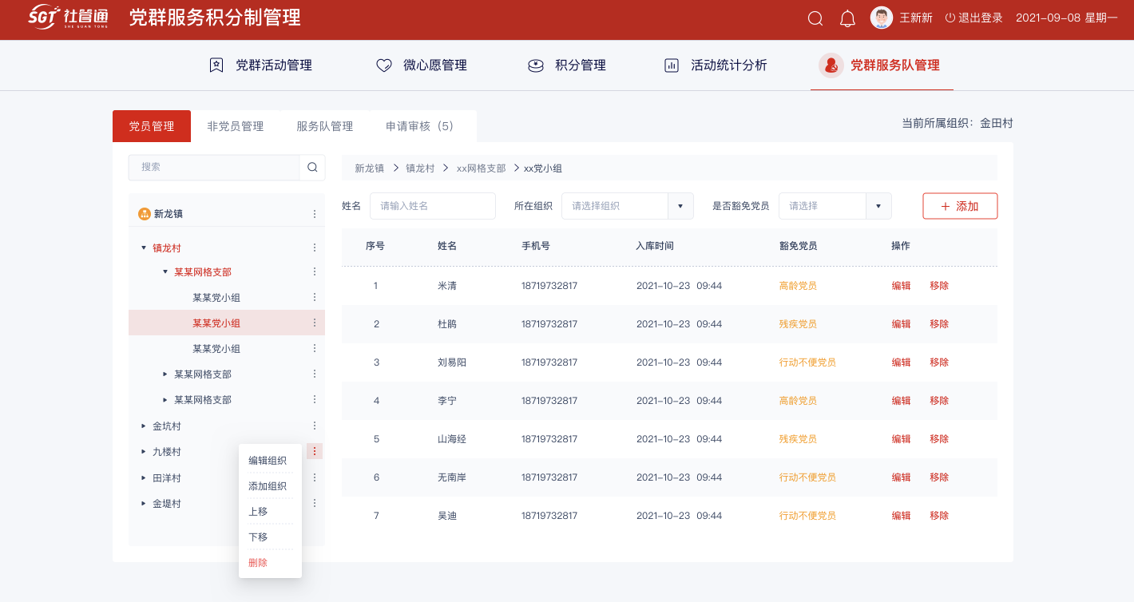Screen dimensions: 1134x602
Task: Open more options for 新龙镇
Action: 315,214
